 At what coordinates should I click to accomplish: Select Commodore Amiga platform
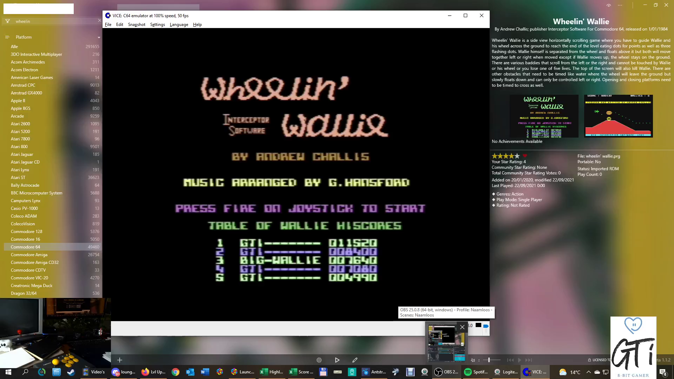click(29, 255)
